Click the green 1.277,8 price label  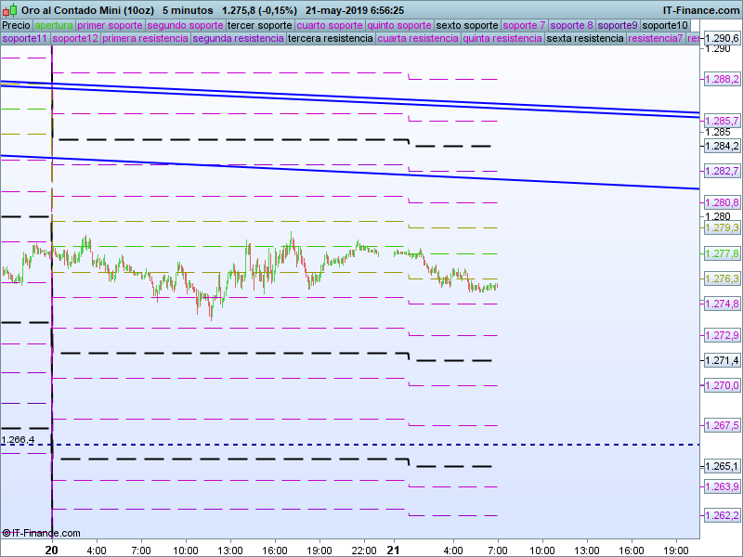click(722, 253)
